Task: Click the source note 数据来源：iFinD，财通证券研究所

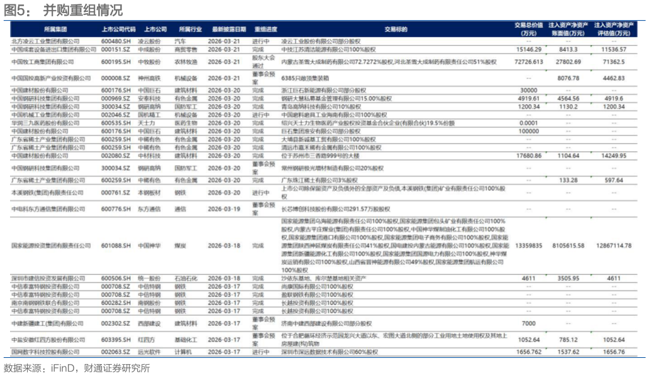Action: pos(77,368)
